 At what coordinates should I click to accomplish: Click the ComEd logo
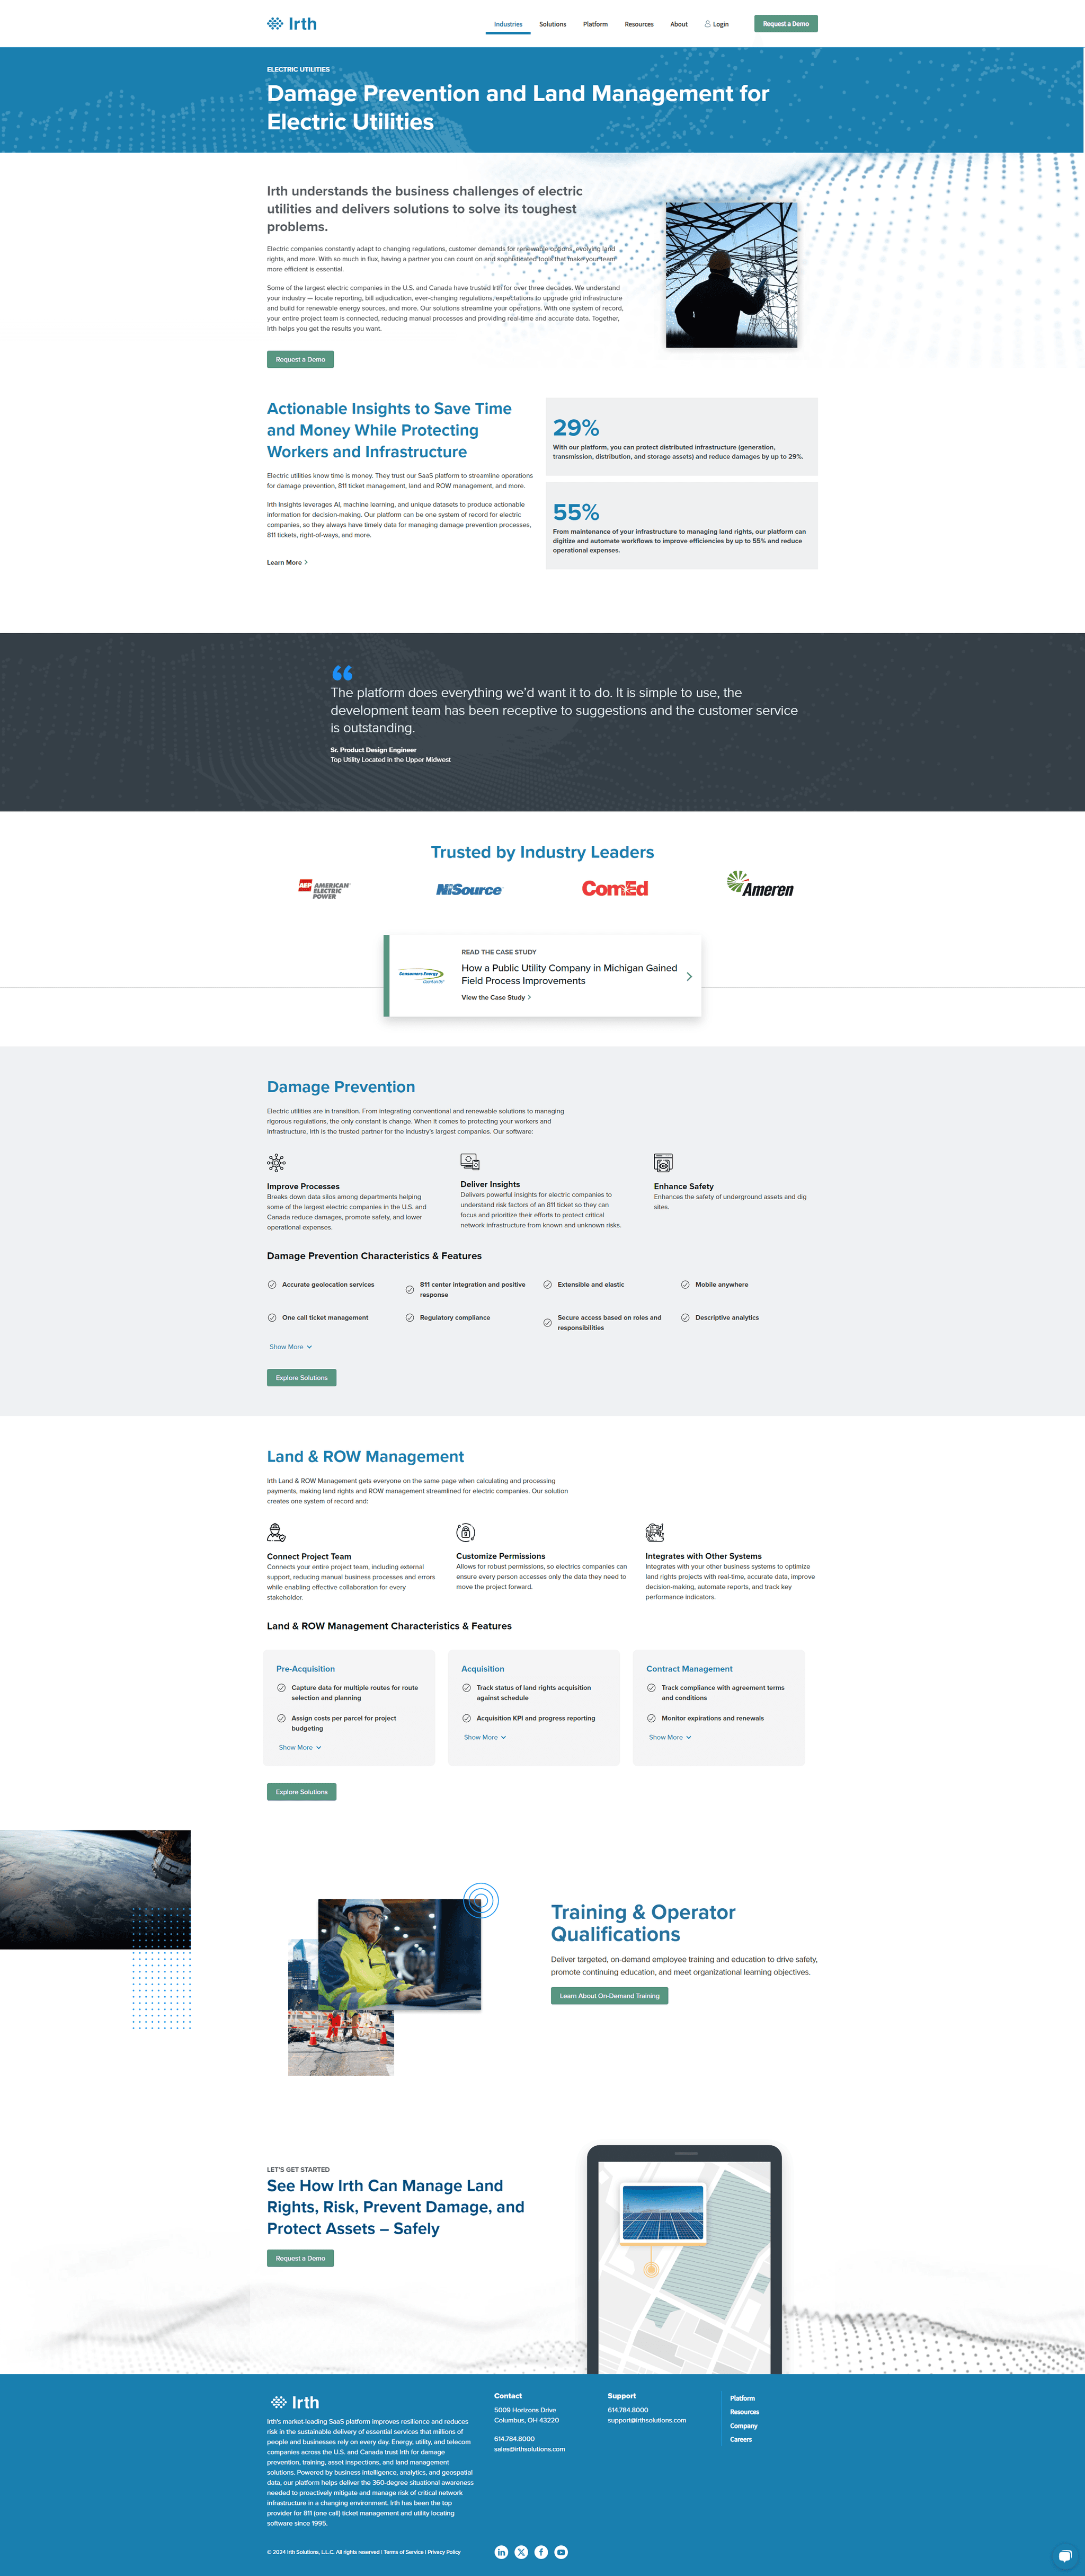615,888
